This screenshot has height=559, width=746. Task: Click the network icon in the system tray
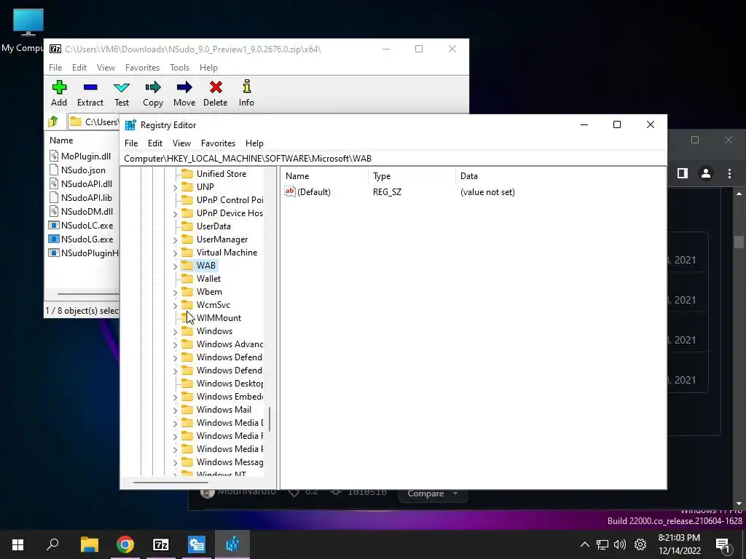point(602,544)
